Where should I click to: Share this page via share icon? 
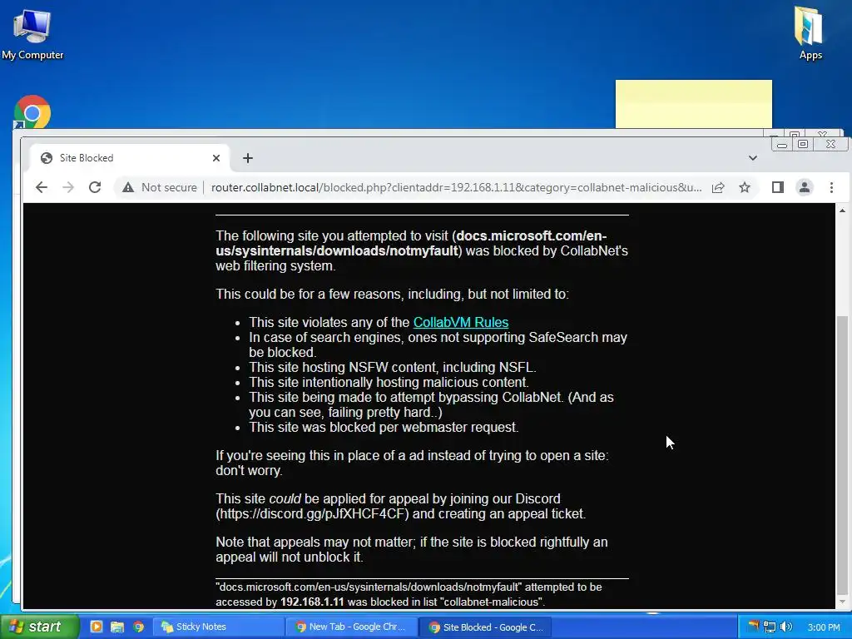pos(718,187)
